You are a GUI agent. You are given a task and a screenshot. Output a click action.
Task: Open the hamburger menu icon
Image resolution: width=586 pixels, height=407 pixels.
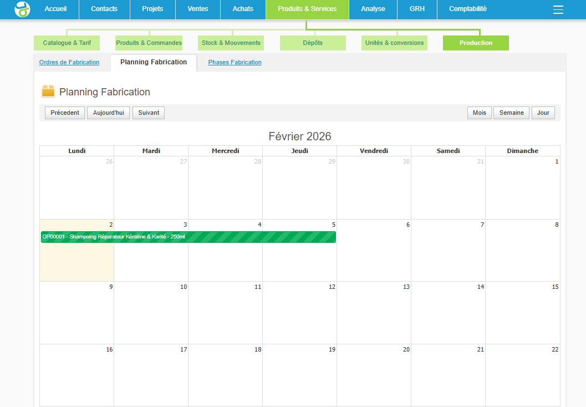[558, 9]
